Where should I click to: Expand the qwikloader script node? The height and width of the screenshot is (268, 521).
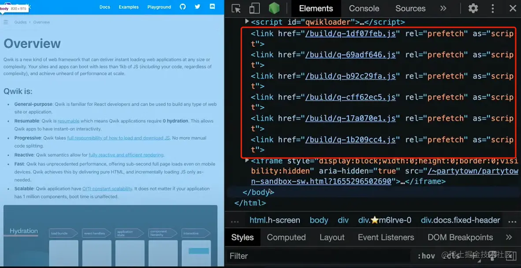pyautogui.click(x=247, y=21)
